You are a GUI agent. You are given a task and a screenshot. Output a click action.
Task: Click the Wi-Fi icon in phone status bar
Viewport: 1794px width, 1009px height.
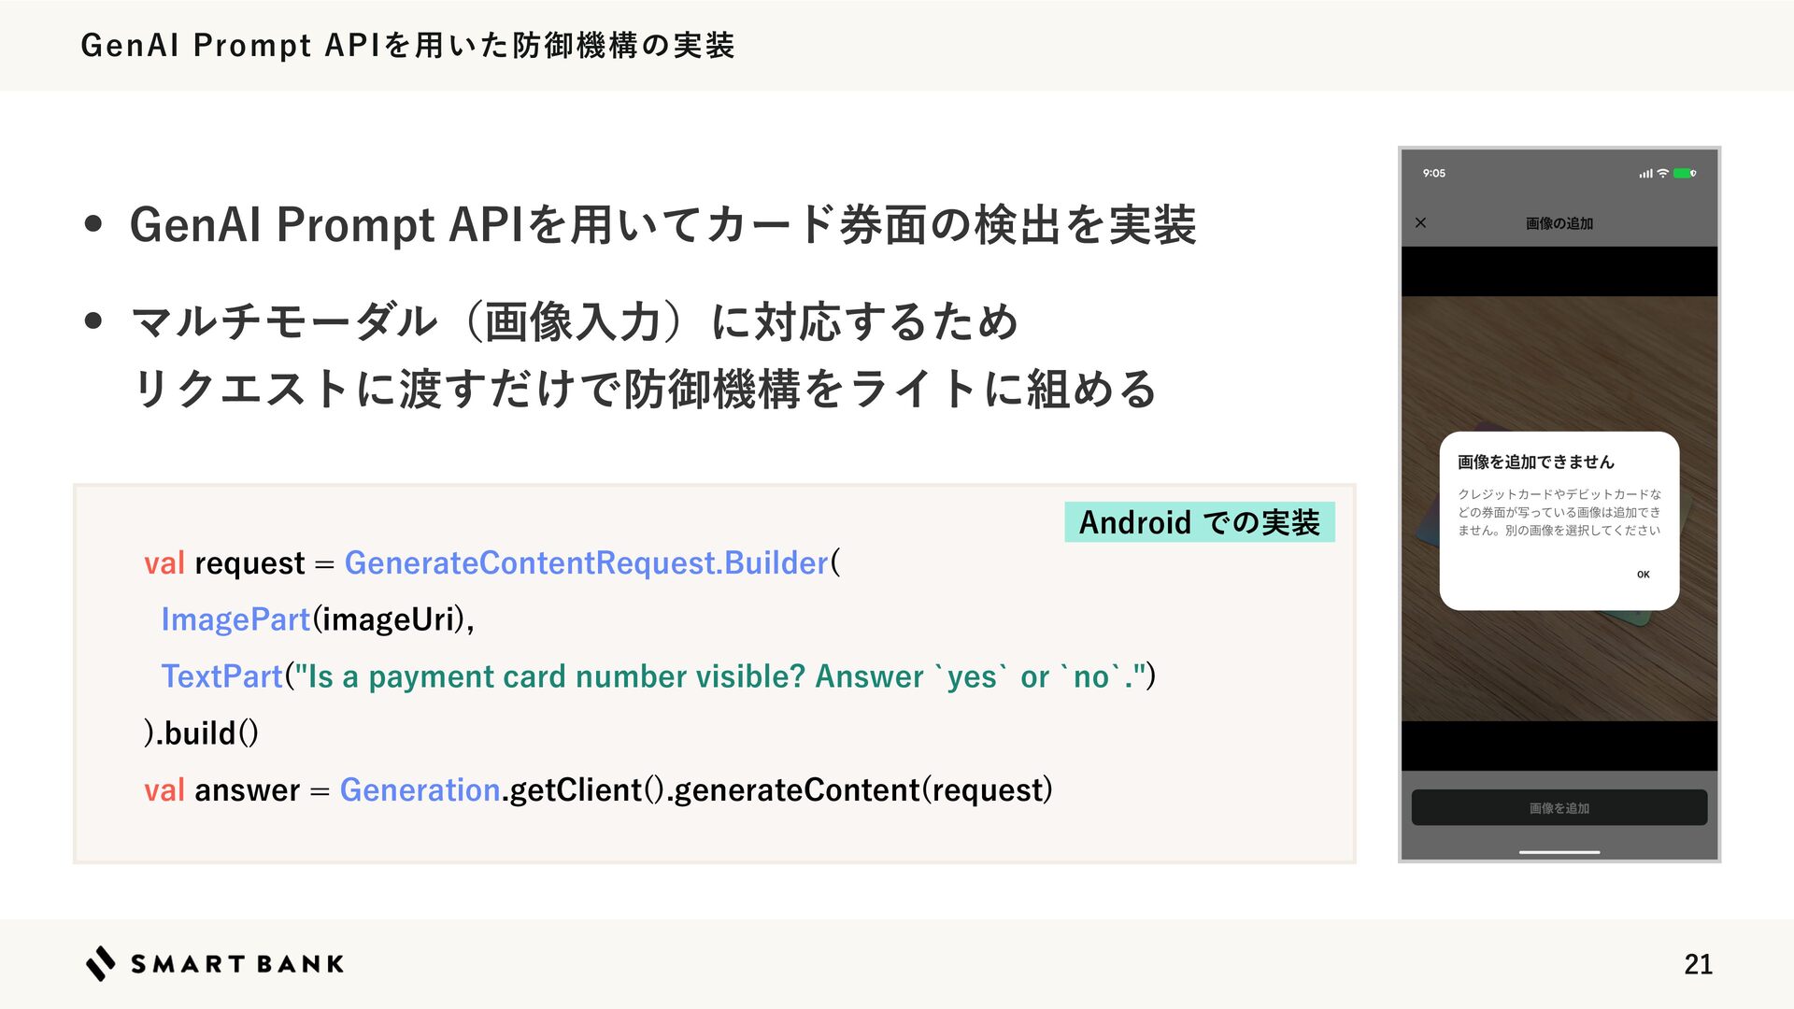[1662, 173]
